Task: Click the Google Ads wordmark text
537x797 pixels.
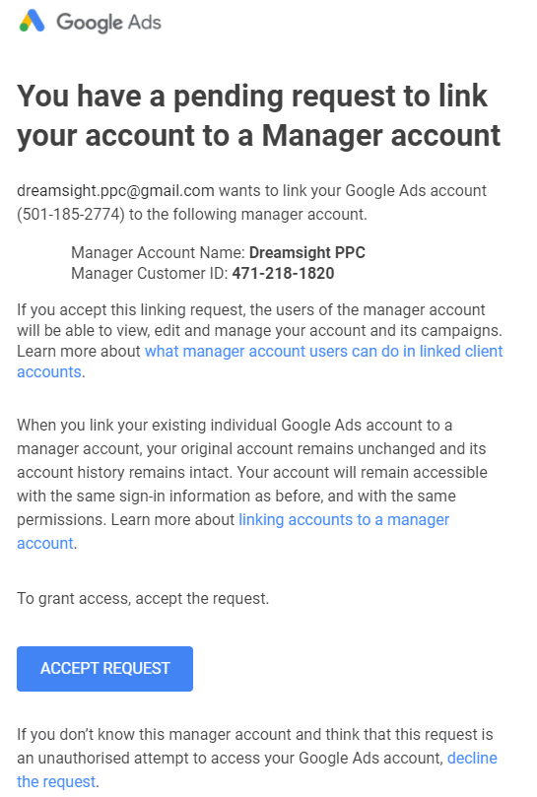Action: 108,23
